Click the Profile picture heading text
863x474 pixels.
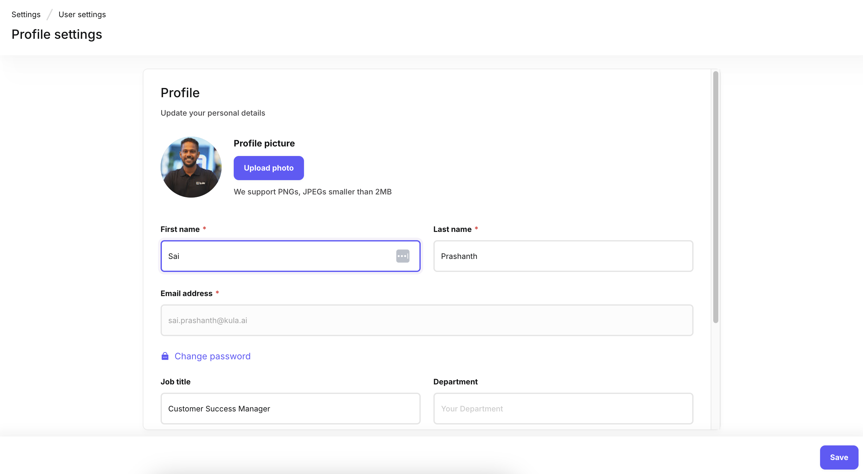point(264,143)
